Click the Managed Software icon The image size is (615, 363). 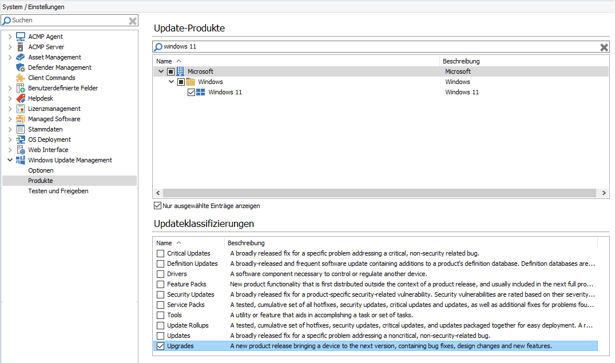[x=21, y=119]
